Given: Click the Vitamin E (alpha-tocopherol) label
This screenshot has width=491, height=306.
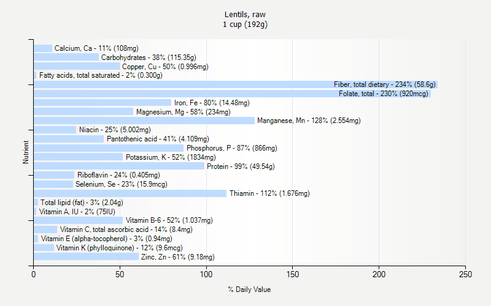Looking at the screenshot, I should coord(106,239).
